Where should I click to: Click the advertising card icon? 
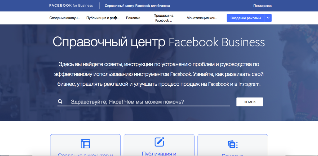[233, 144]
